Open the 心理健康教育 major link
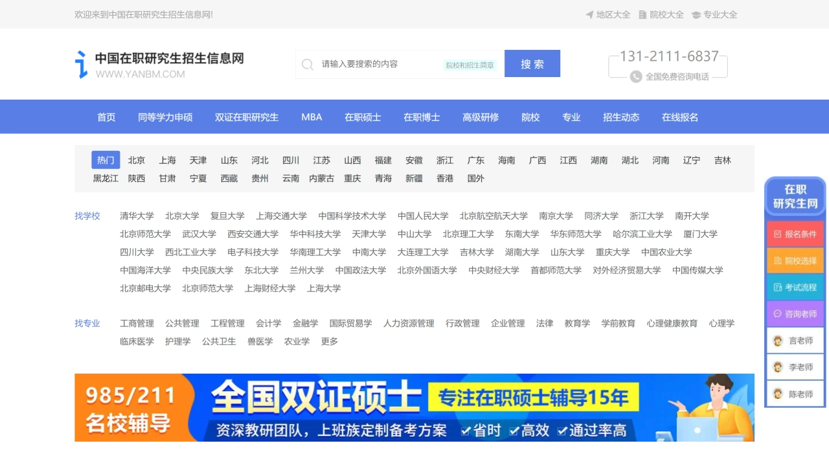829x452 pixels. 672,323
